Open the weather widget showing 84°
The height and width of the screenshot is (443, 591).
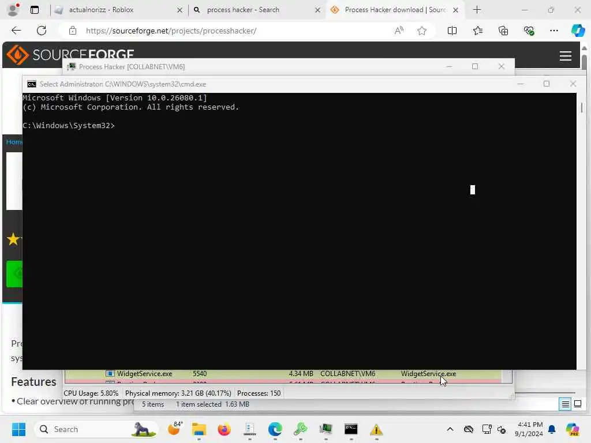pyautogui.click(x=174, y=429)
